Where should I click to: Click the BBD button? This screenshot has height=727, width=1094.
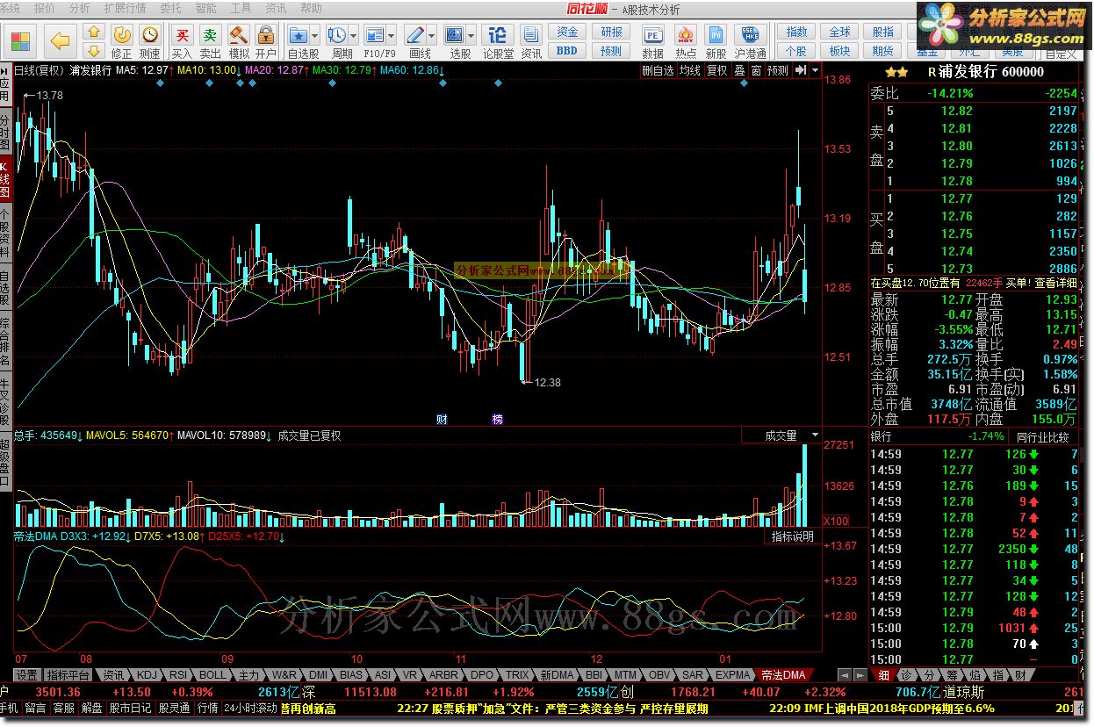(567, 51)
